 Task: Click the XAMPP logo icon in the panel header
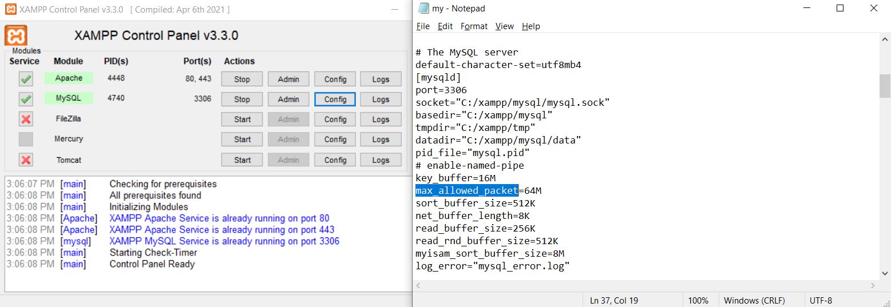[16, 35]
